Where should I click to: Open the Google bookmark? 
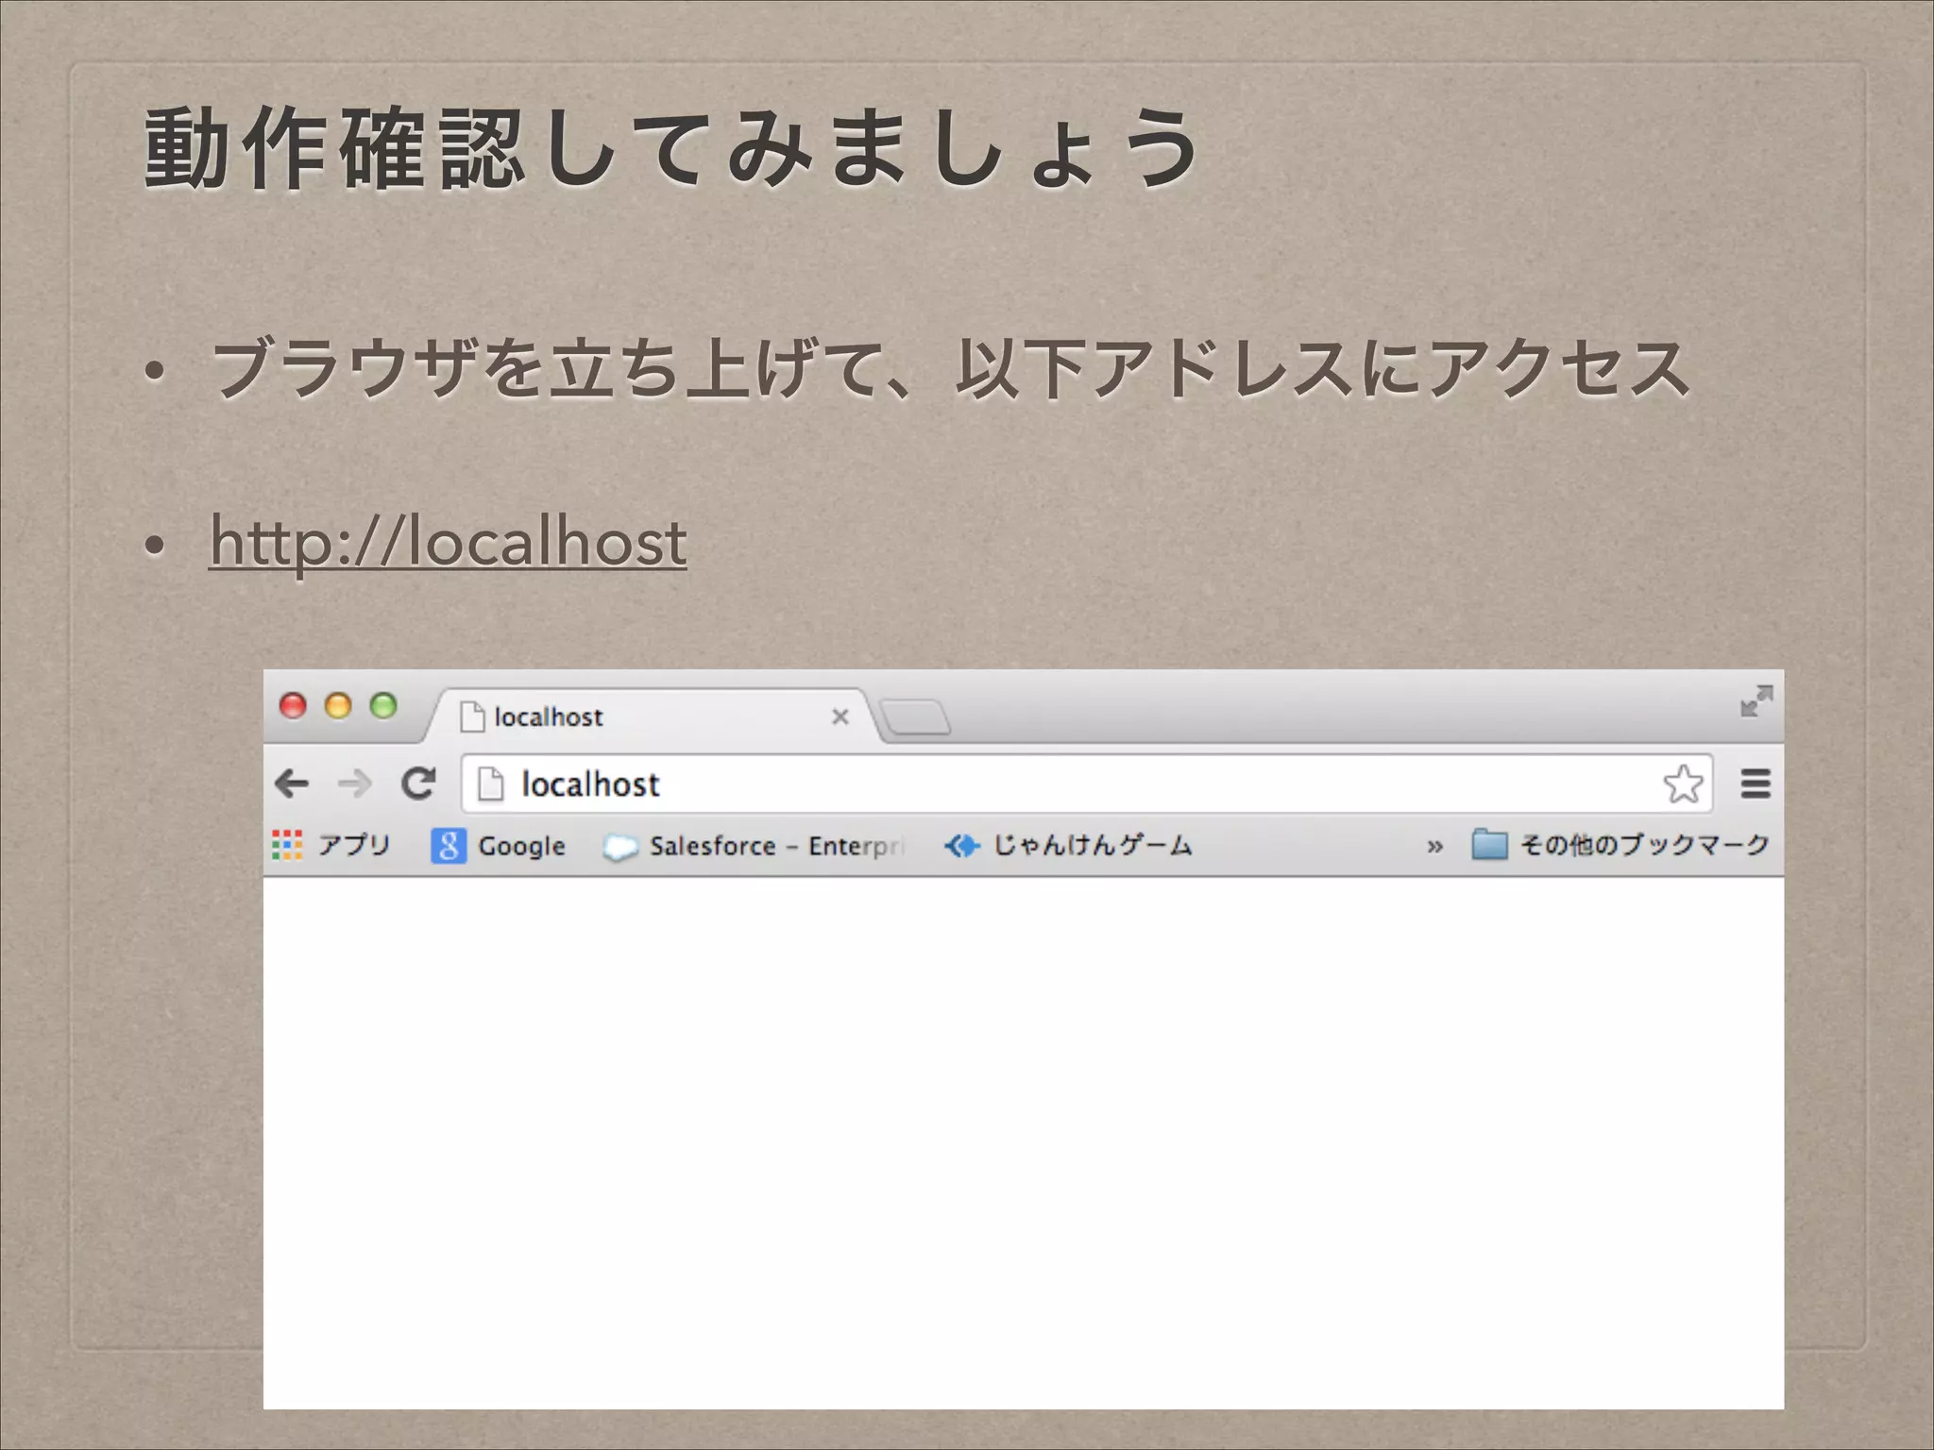(x=499, y=845)
